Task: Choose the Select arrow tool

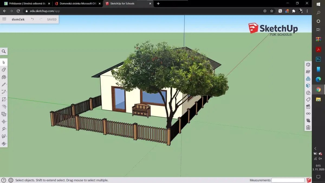Action: pos(4,62)
